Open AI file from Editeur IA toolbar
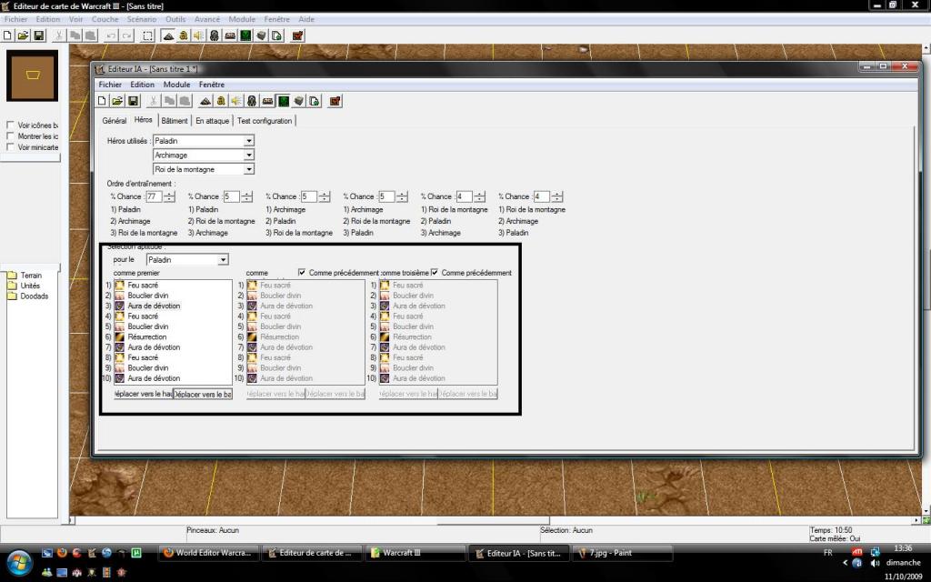The height and width of the screenshot is (582, 931). [x=117, y=101]
